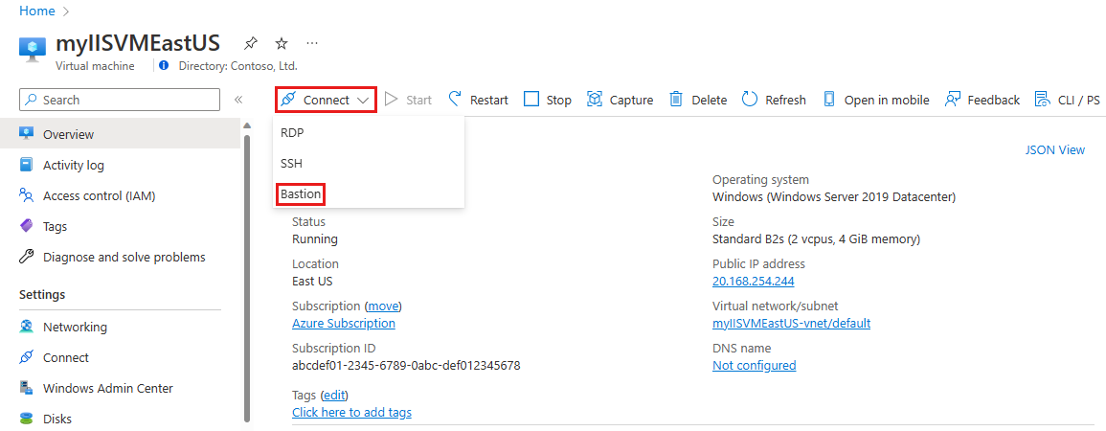Stop the virtual machine
This screenshot has width=1106, height=431.
(x=548, y=101)
